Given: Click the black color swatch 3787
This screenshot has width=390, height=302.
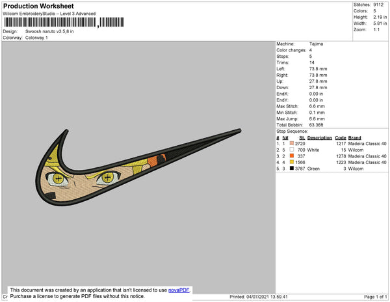Looking at the screenshot, I should (x=292, y=169).
